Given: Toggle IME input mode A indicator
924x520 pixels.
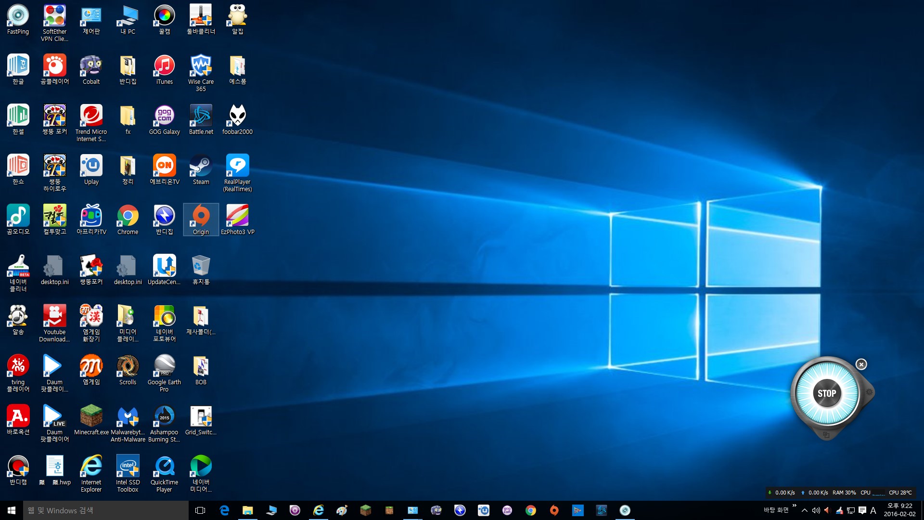Looking at the screenshot, I should coord(873,510).
